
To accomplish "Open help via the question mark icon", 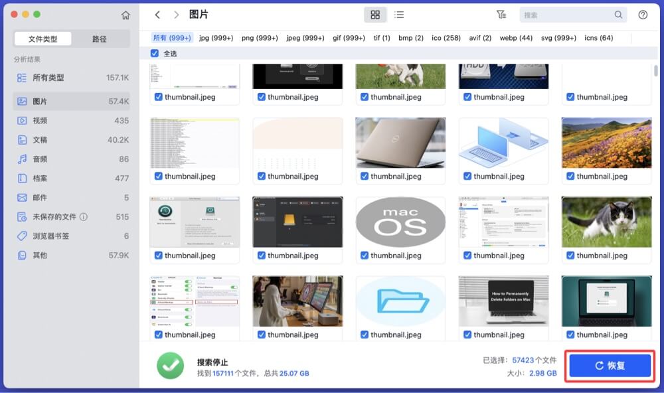I will coord(641,14).
